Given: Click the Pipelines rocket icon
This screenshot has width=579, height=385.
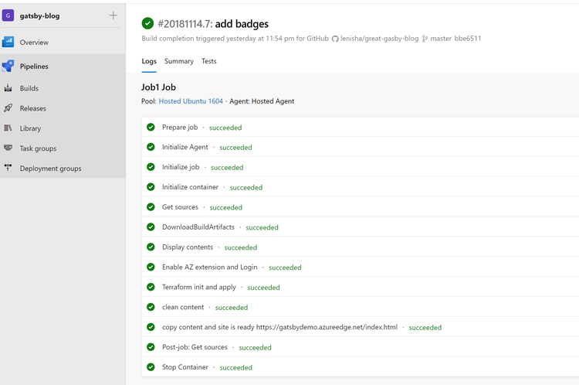Looking at the screenshot, I should (8, 66).
